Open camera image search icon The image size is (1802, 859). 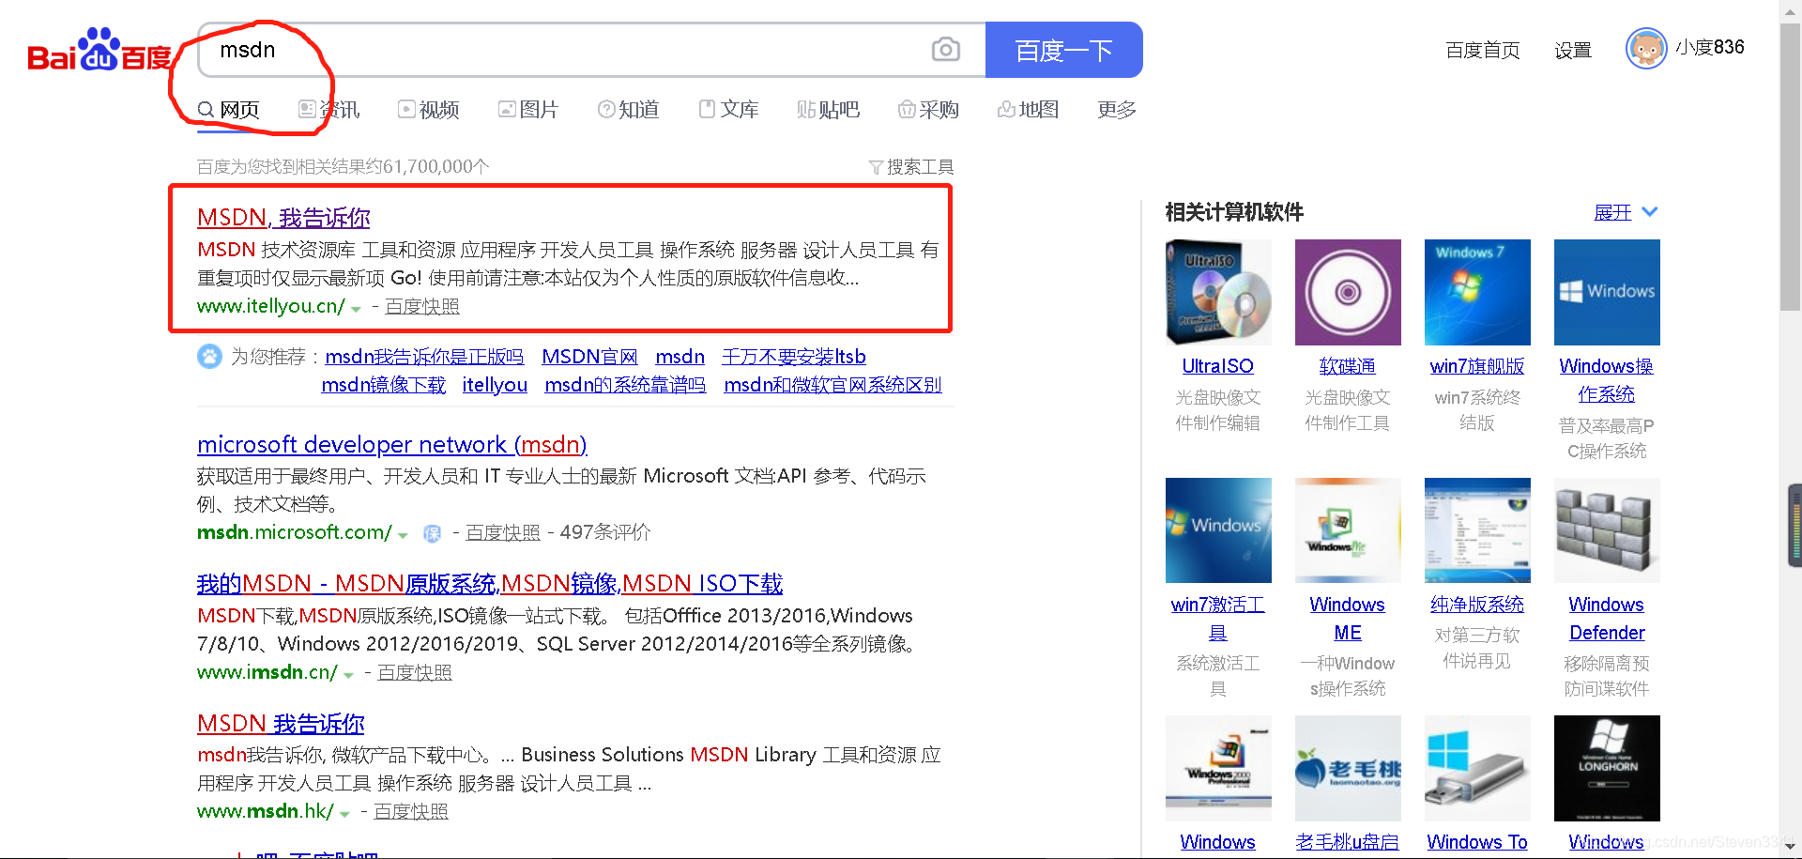pyautogui.click(x=945, y=50)
